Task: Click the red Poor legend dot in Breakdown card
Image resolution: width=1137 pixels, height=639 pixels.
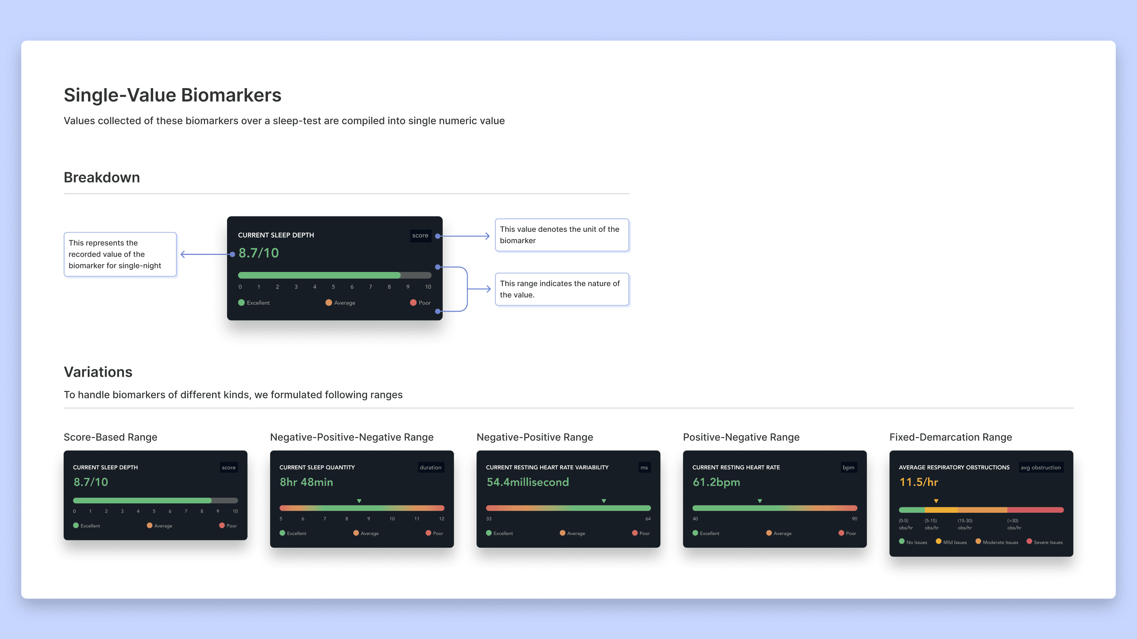Action: tap(413, 302)
